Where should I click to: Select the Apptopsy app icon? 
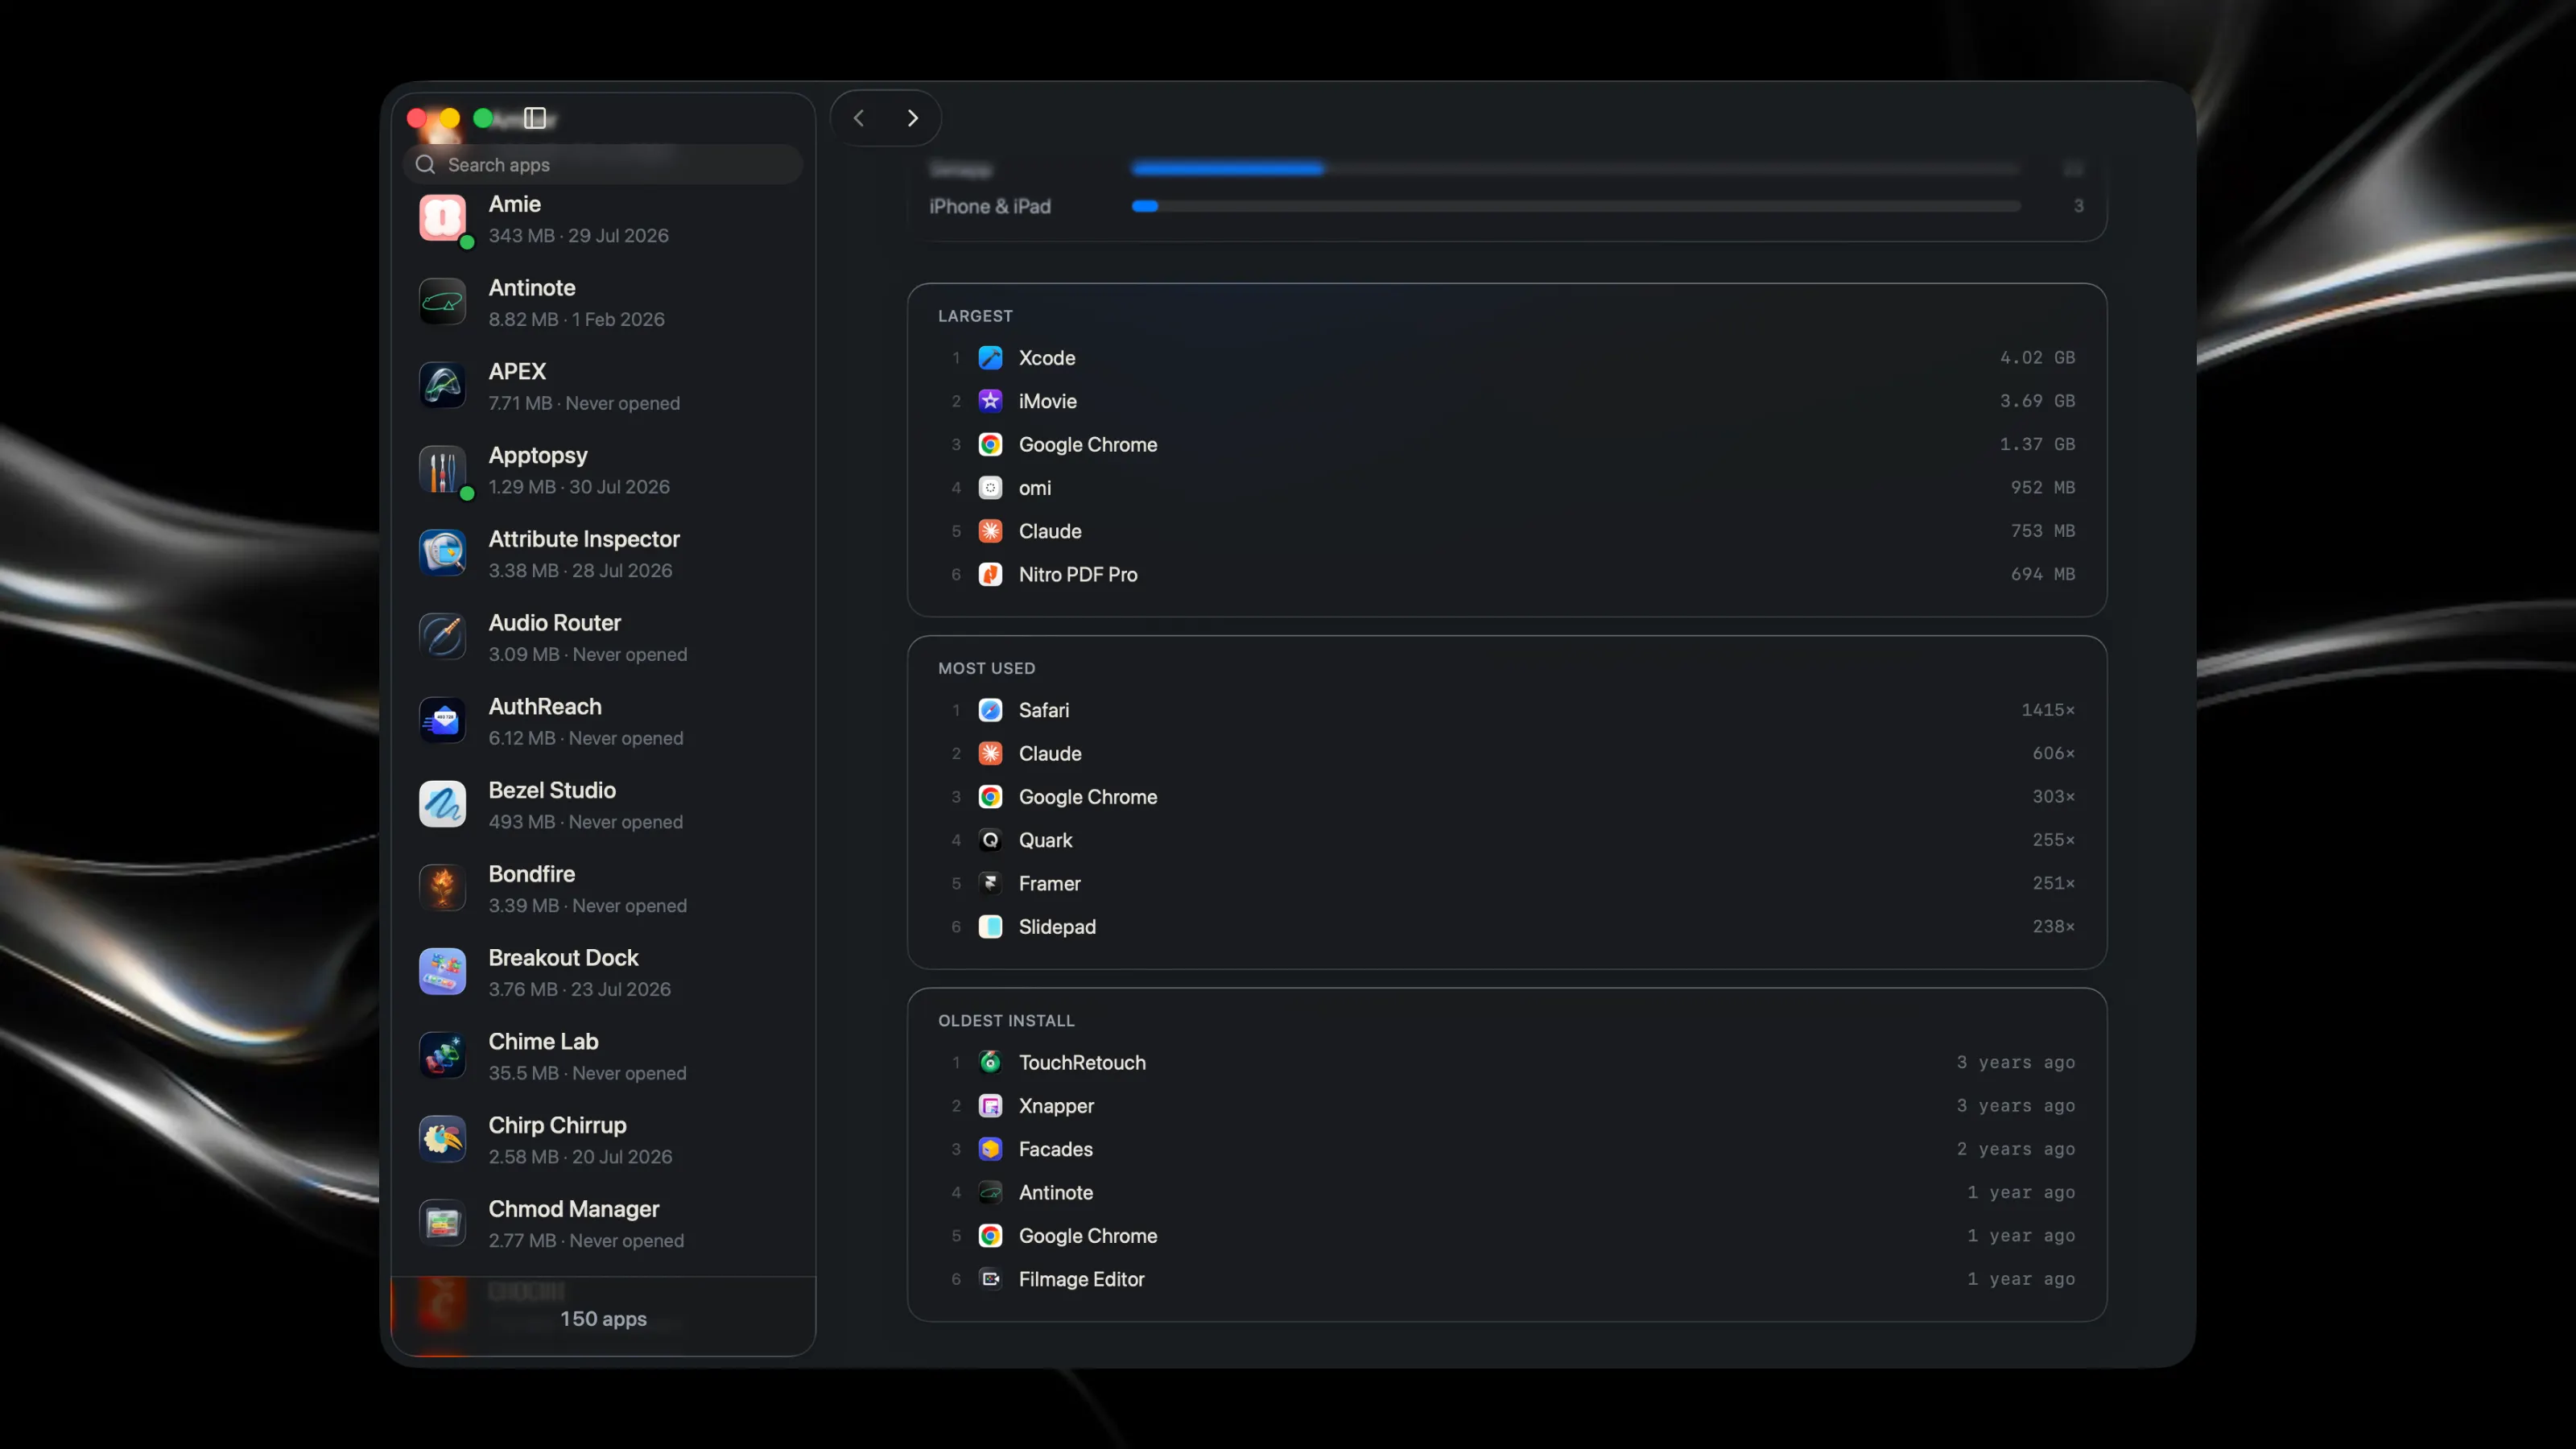[442, 470]
